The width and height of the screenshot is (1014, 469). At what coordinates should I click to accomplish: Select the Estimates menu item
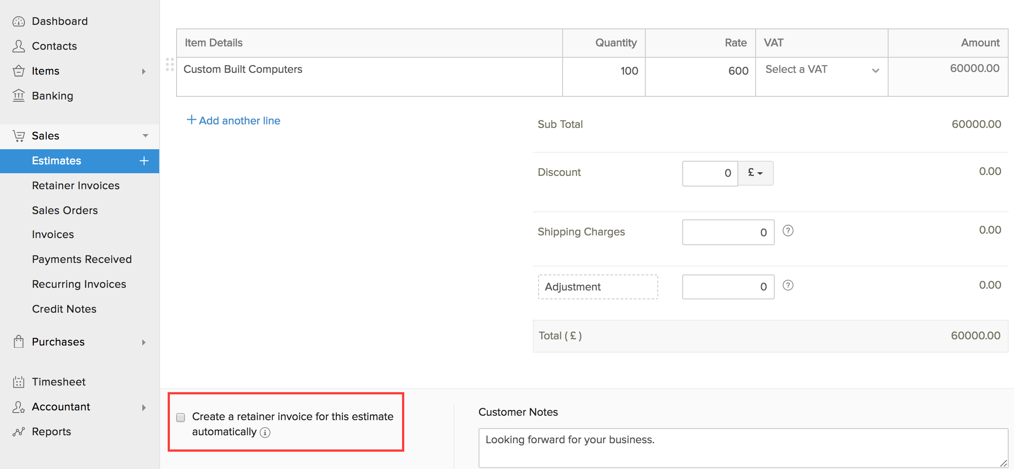80,161
